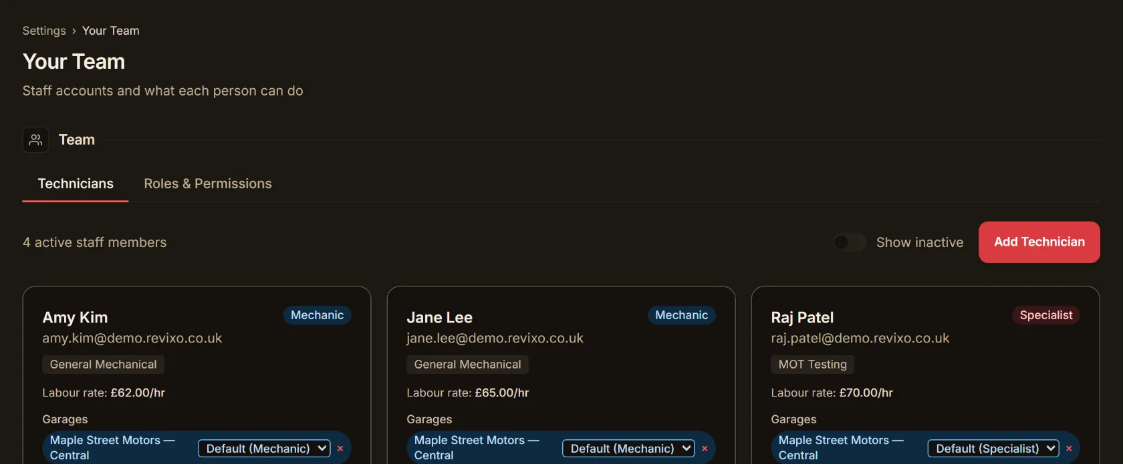Click Raj Patel's Specialist role badge

tap(1046, 315)
